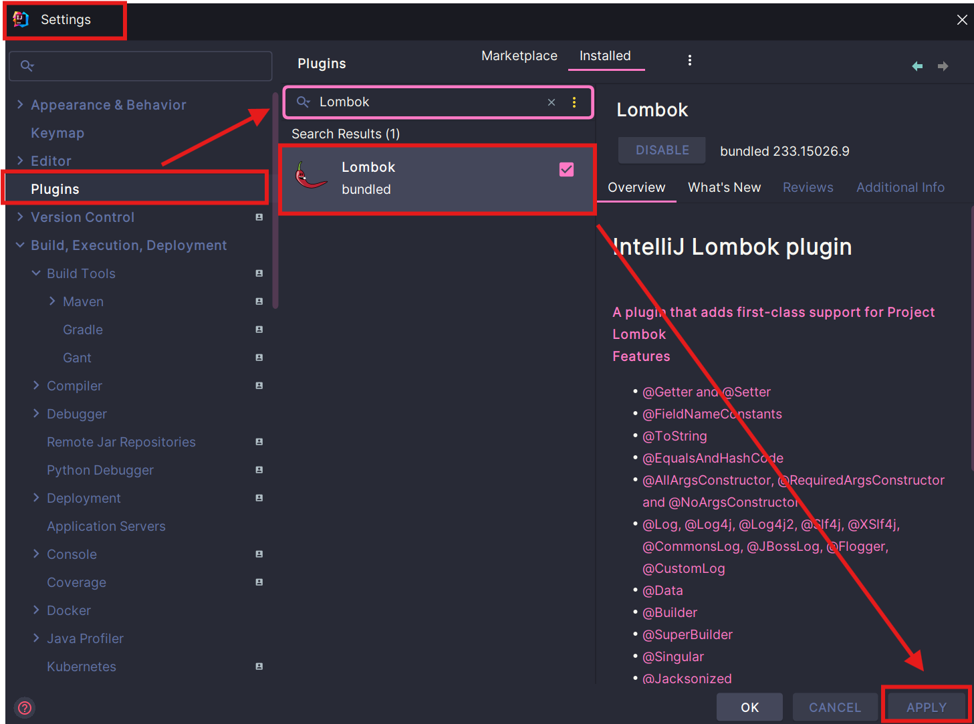Click project-level icon beside Maven
Viewport: 974px width, 724px height.
coord(259,301)
